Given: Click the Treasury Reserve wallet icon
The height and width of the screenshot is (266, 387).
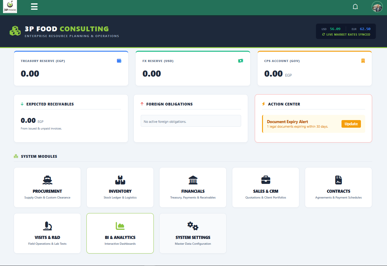Looking at the screenshot, I should (119, 61).
